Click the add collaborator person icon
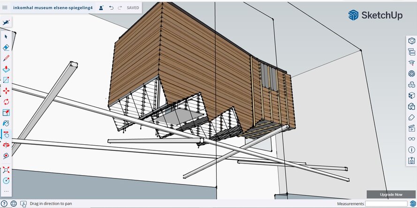 [101, 7]
